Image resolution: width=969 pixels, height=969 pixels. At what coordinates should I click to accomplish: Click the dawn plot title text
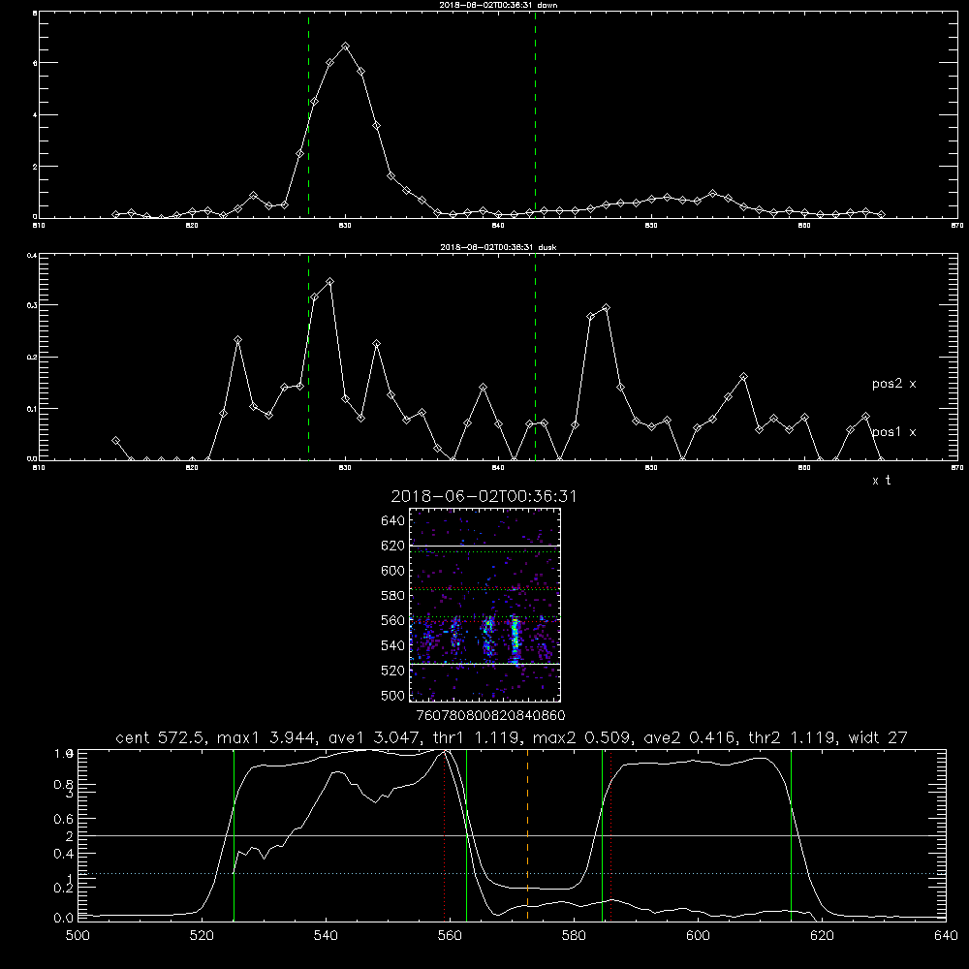[x=498, y=4]
